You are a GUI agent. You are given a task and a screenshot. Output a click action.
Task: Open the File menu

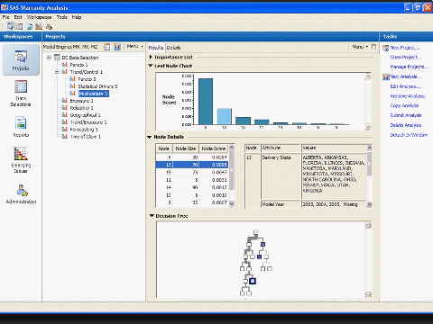coord(6,17)
